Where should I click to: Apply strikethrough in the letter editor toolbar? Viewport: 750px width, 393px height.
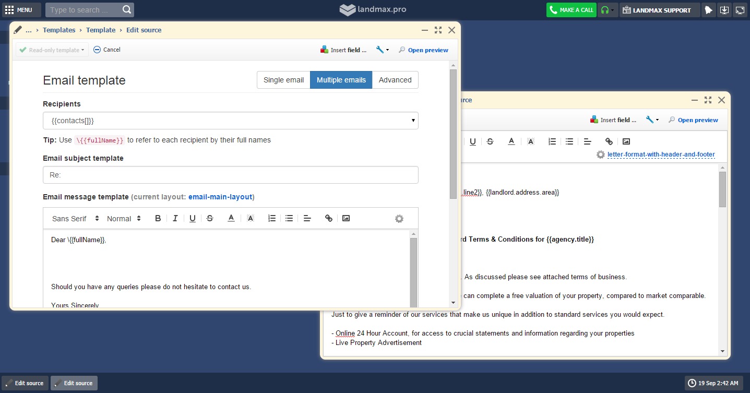pyautogui.click(x=490, y=141)
